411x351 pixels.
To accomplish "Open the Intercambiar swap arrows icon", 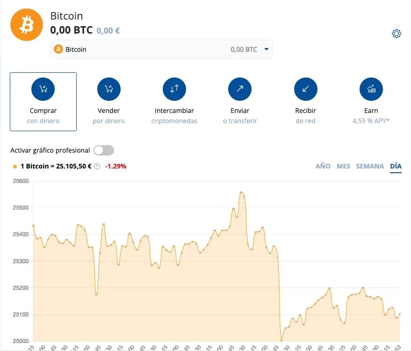I will (x=174, y=89).
